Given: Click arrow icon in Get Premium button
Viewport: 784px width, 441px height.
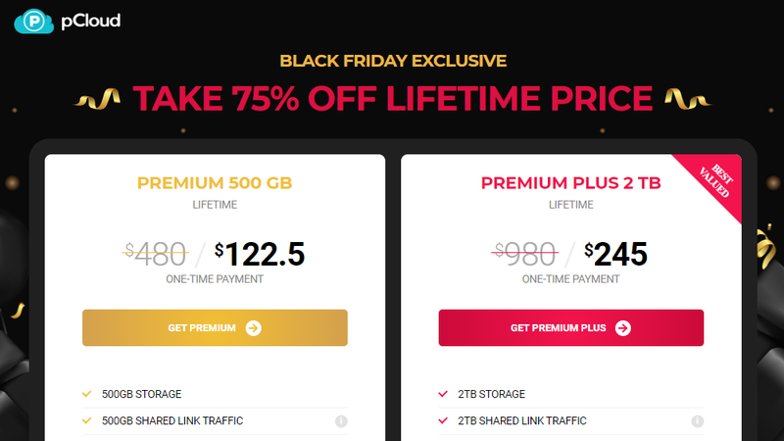Looking at the screenshot, I should pyautogui.click(x=254, y=328).
